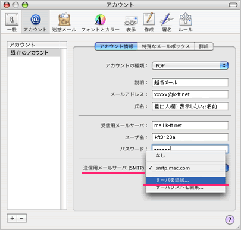Click the ユーザ名 field kft0123a
The width and height of the screenshot is (241, 230).
click(x=190, y=137)
